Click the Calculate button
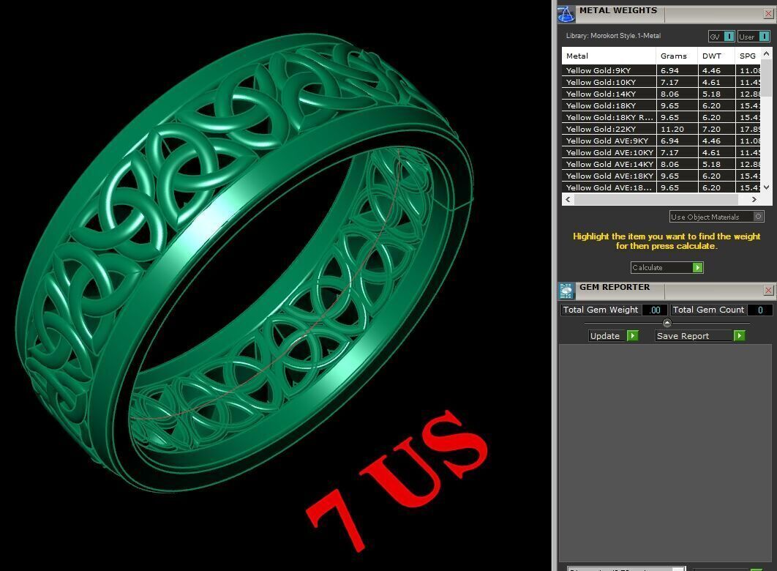The width and height of the screenshot is (777, 571). tap(667, 268)
